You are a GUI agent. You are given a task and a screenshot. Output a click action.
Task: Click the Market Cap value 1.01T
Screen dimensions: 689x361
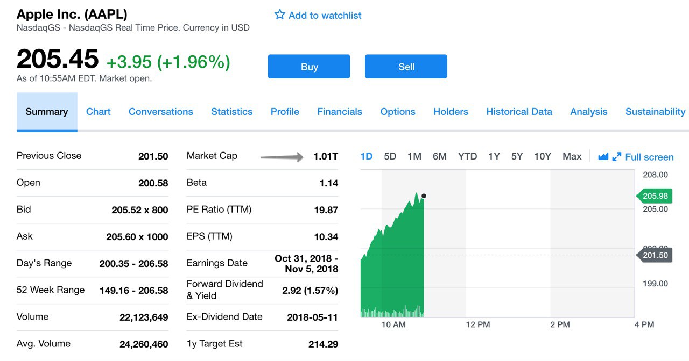click(x=326, y=156)
